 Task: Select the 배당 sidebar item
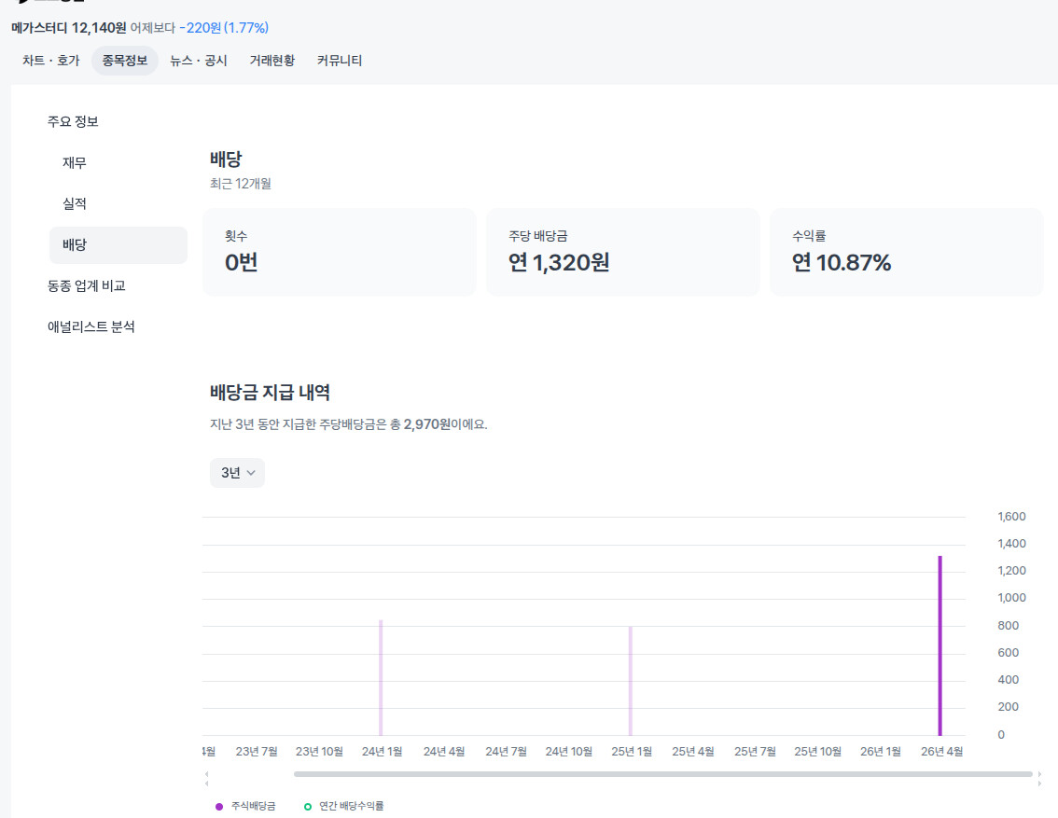click(75, 244)
